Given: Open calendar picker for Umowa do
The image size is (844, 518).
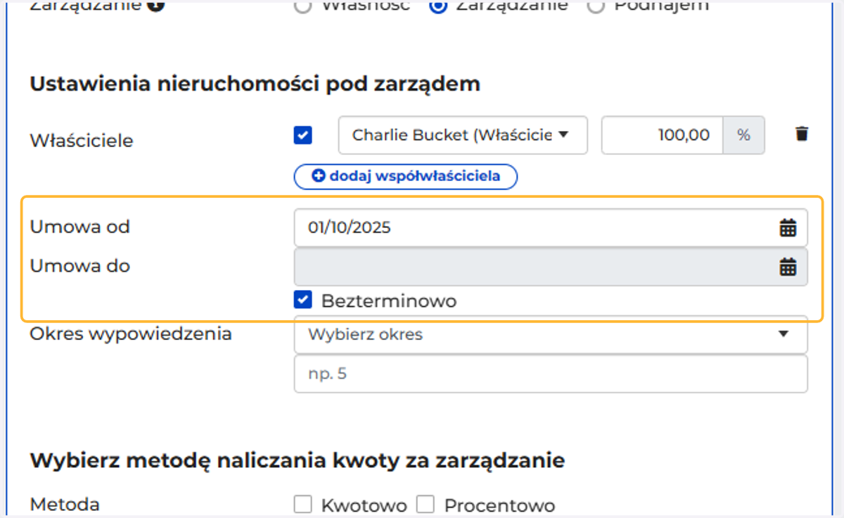Looking at the screenshot, I should point(788,267).
